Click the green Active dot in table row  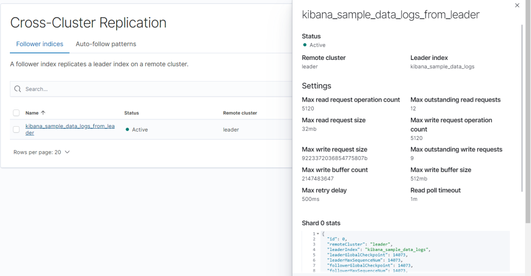pos(127,130)
